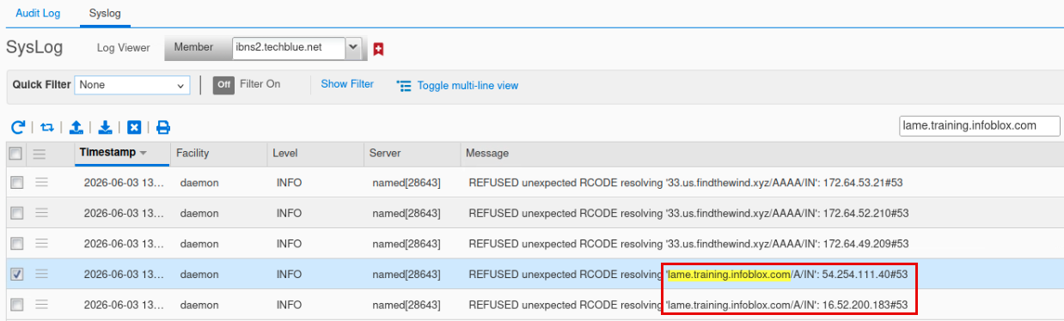Select checkbox for 172.64.53.21#53 row
Screen dimensions: 1064x321
coord(16,183)
